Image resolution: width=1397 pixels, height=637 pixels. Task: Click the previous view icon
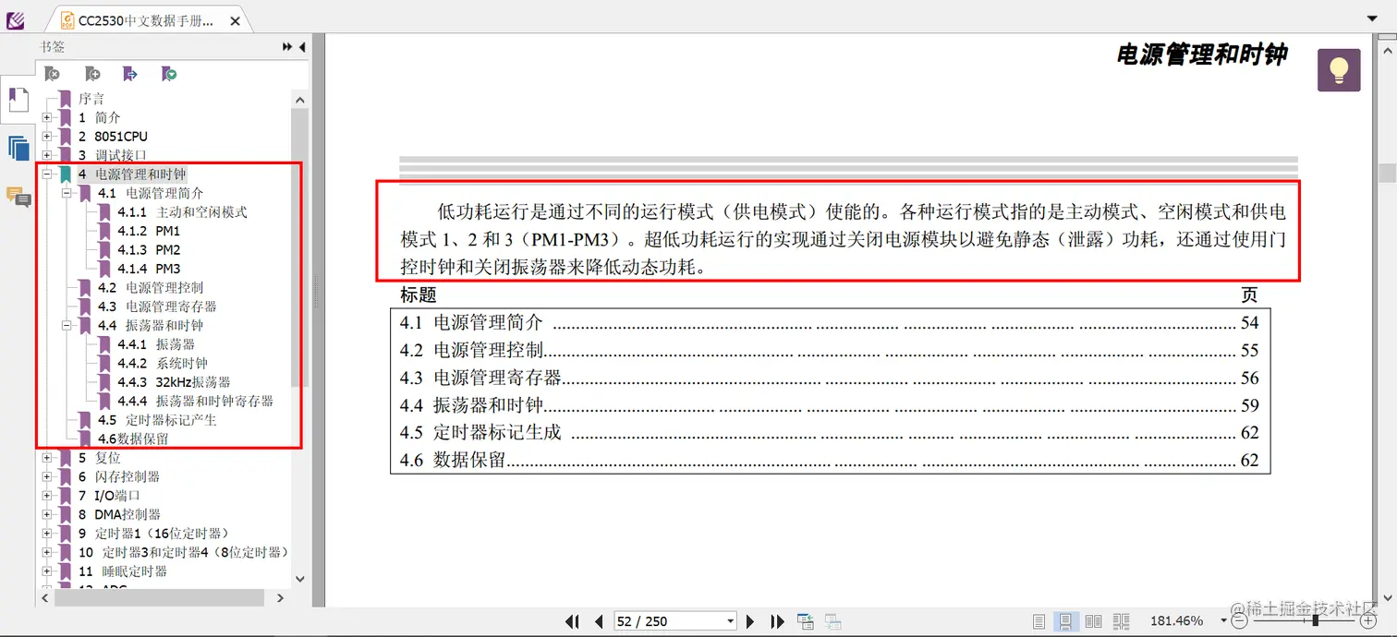806,621
